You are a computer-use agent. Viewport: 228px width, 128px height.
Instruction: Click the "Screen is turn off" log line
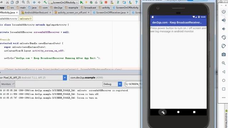click(50, 94)
